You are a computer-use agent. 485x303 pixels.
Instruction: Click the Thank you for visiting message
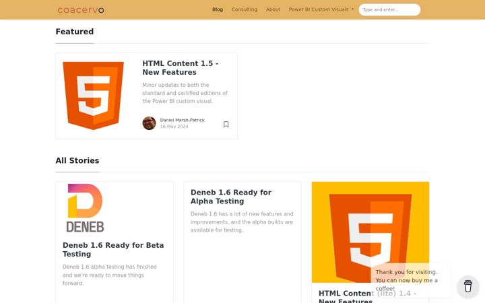(x=407, y=280)
